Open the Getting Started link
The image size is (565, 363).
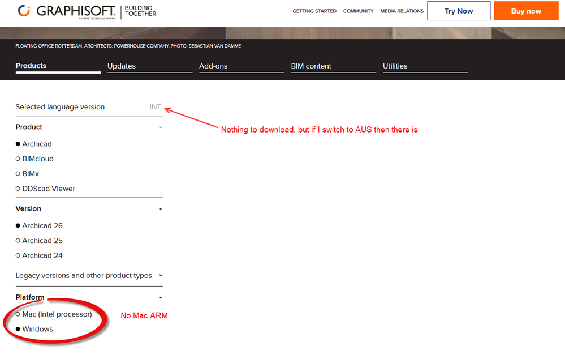pos(314,11)
